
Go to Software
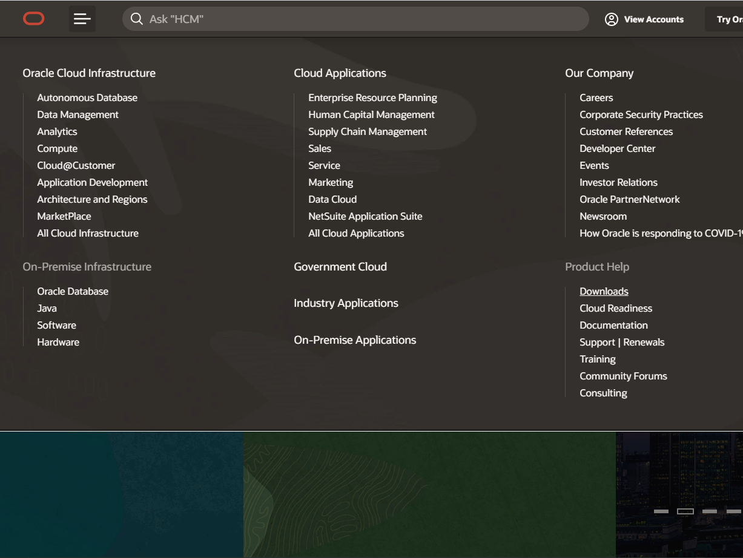56,326
